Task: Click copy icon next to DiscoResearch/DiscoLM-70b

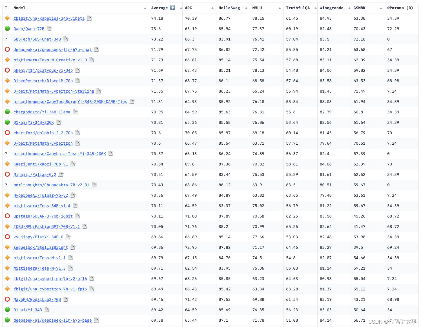Action: (x=78, y=81)
